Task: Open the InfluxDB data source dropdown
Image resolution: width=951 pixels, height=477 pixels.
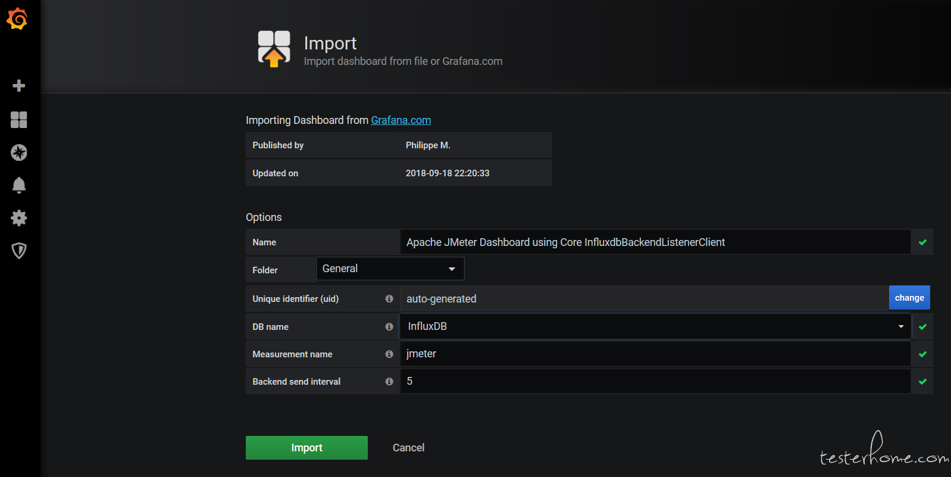Action: click(655, 326)
